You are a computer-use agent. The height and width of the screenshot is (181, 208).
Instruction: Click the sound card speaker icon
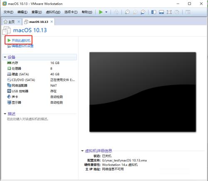pos(9,97)
